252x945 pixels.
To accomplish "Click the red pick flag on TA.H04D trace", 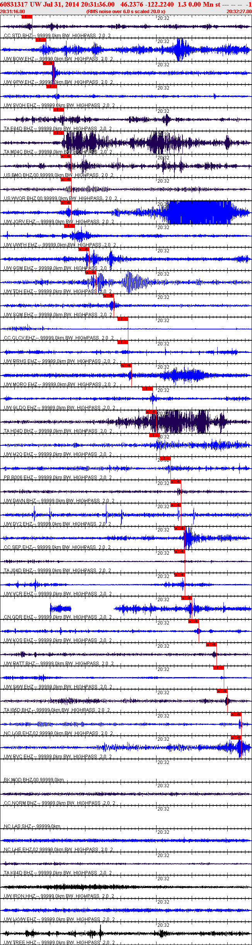I will (x=152, y=412).
